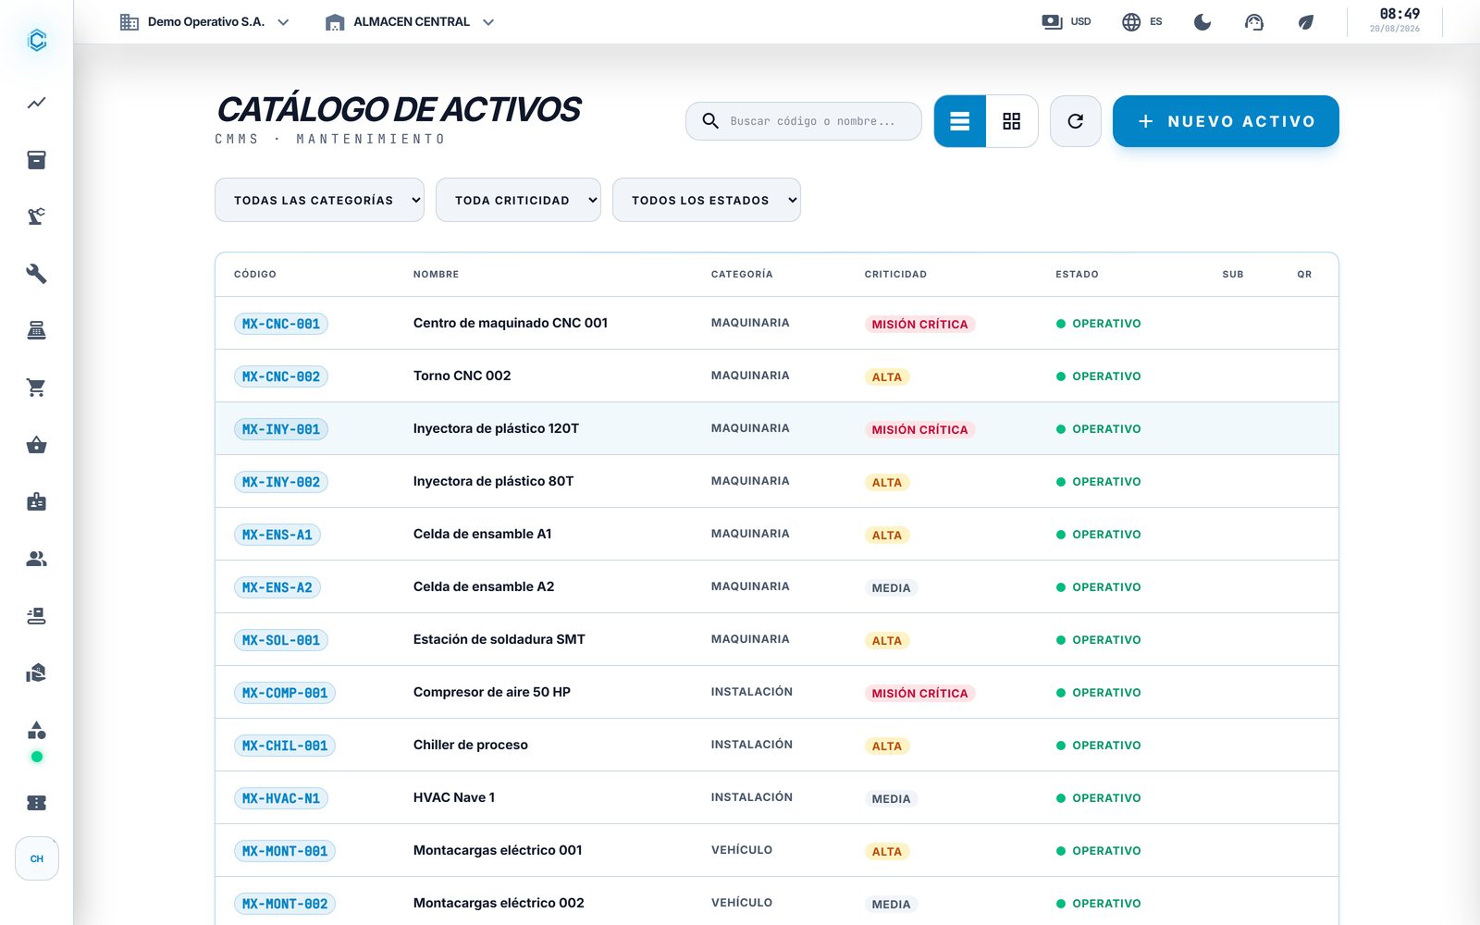Screen dimensions: 1480x925
Task: Open asset code MX-COMP-001
Action: pyautogui.click(x=285, y=693)
